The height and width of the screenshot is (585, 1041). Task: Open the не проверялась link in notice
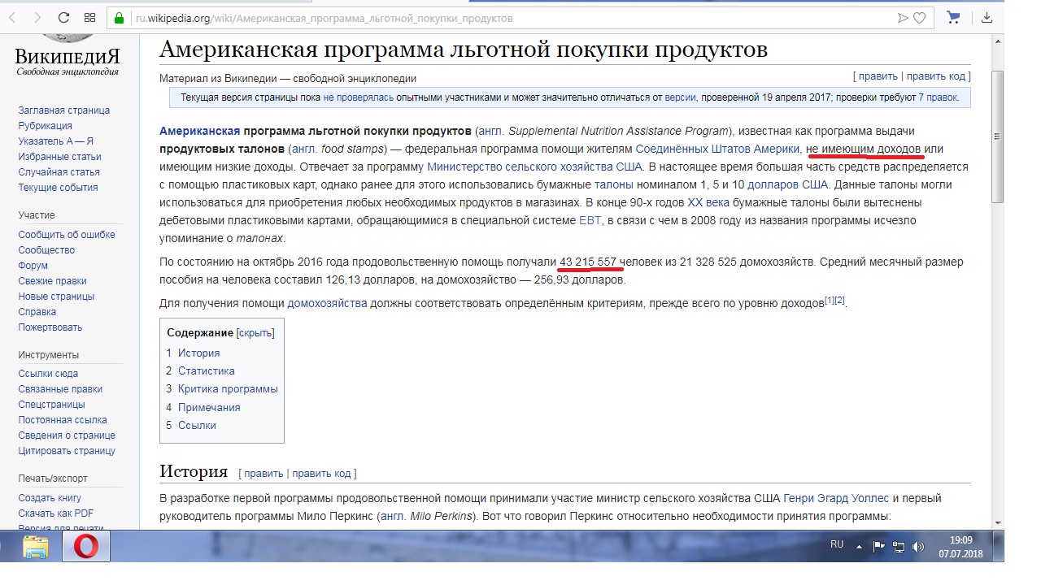coord(358,97)
